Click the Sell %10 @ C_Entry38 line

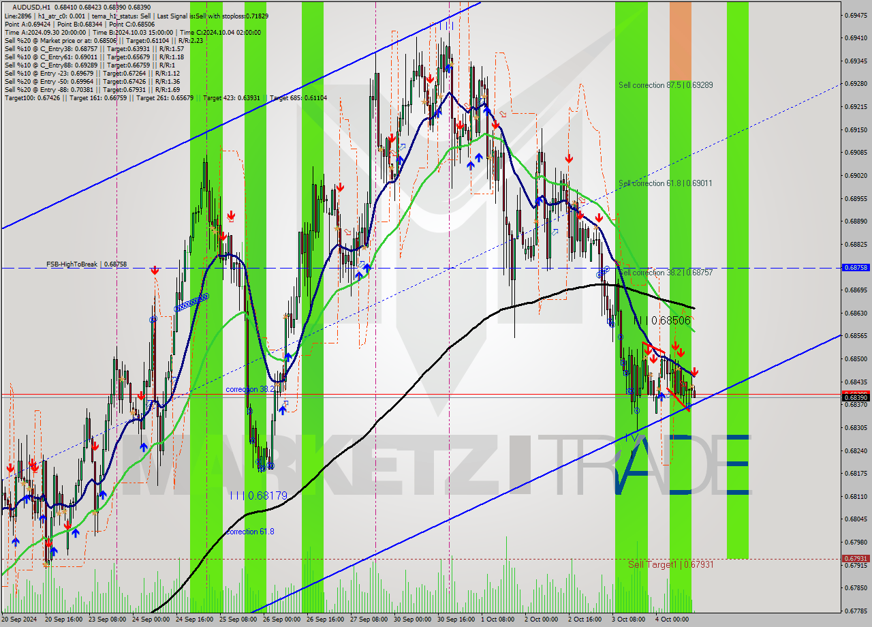point(94,48)
